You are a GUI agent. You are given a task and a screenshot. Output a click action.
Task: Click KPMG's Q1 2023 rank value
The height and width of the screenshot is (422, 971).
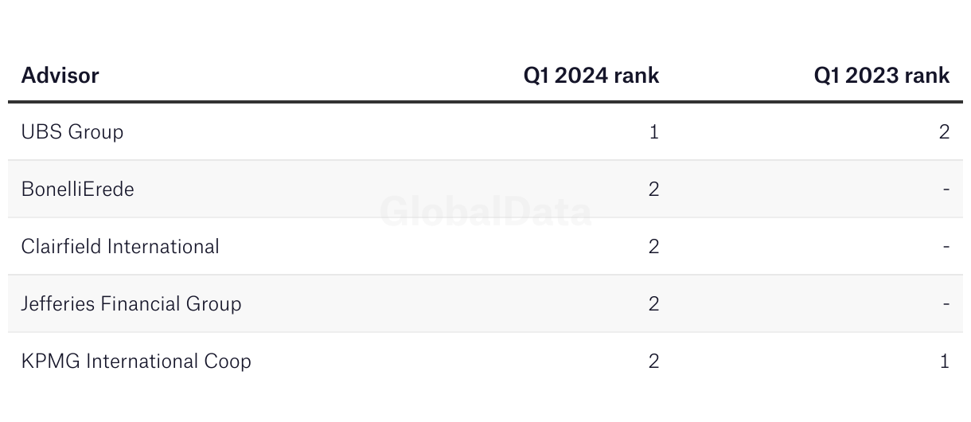945,361
